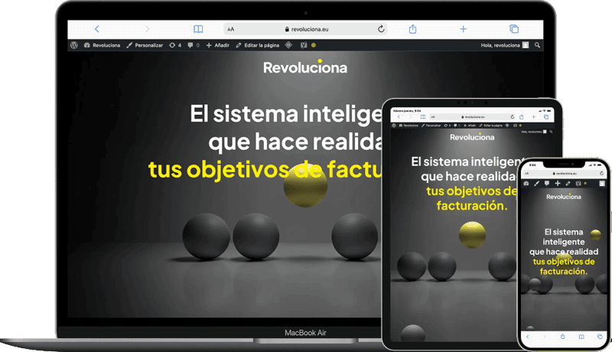Show the tab overview in MacBook Safari
This screenshot has height=352, width=612.
514,29
